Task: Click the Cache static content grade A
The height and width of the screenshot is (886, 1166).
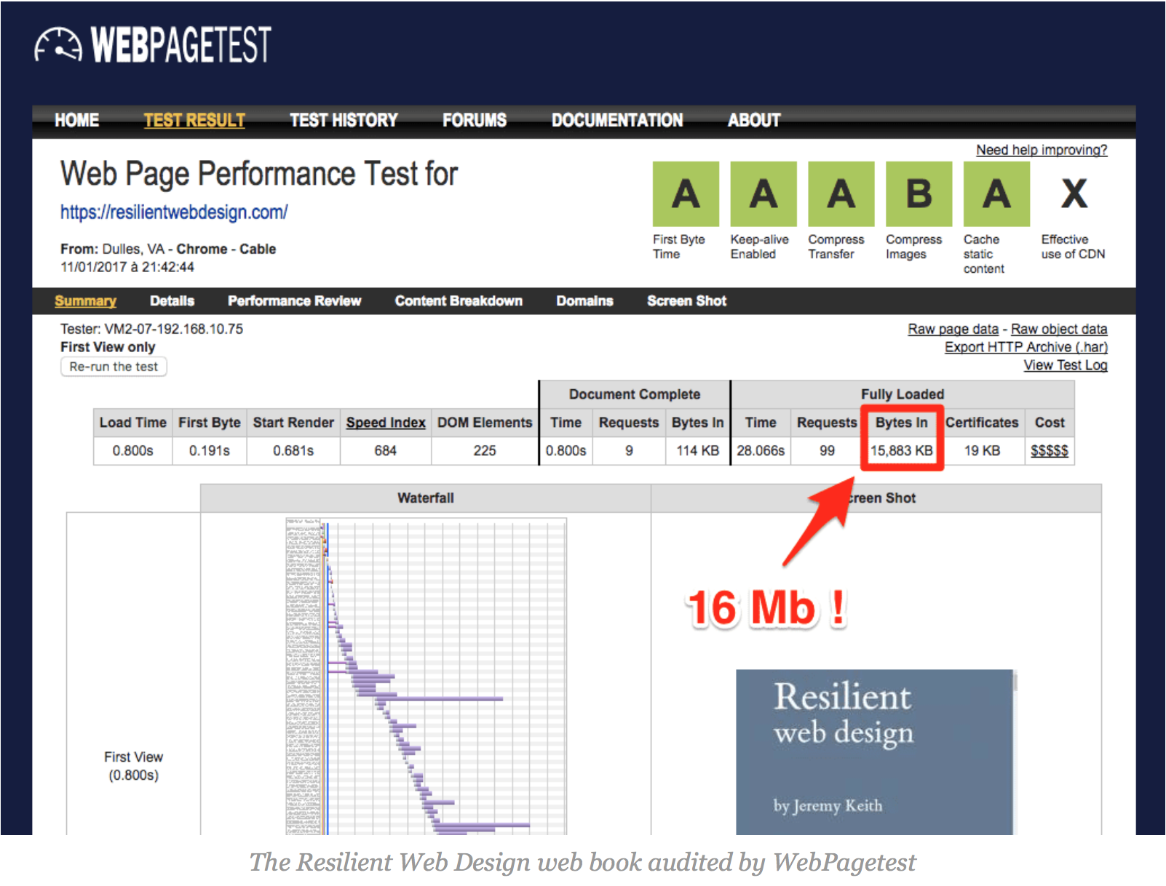Action: point(996,194)
